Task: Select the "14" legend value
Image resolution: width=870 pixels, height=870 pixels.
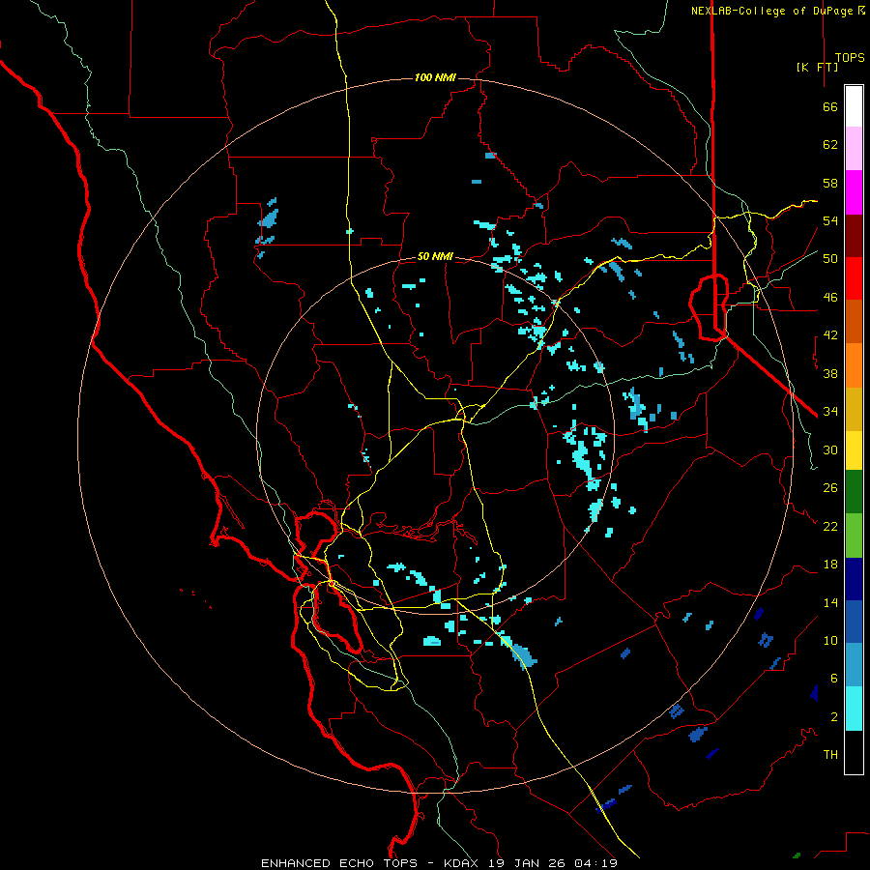Action: click(830, 602)
